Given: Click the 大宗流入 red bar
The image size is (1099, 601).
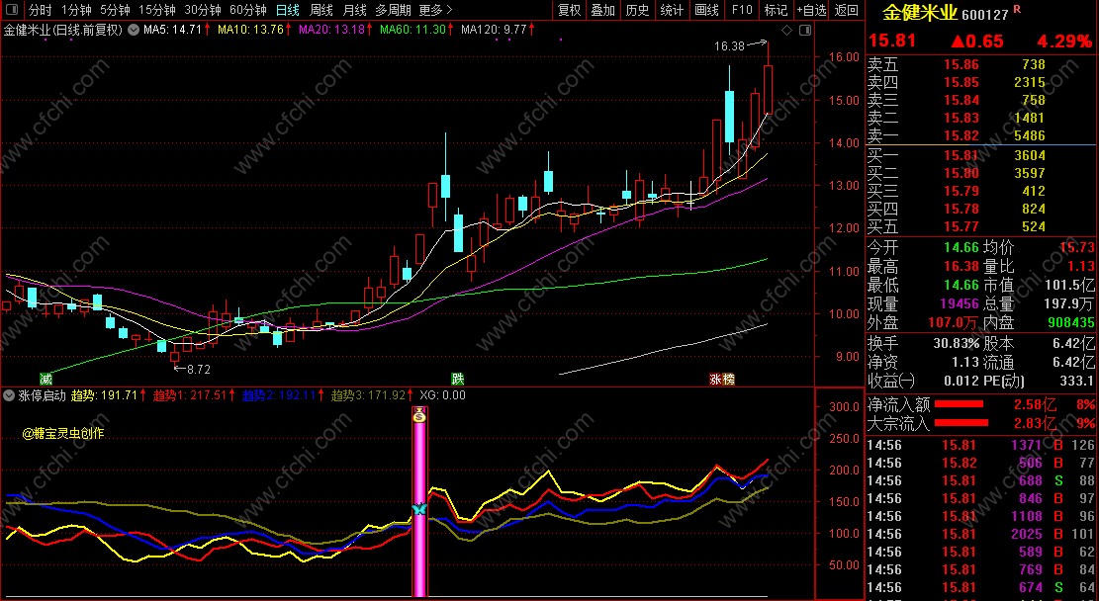Looking at the screenshot, I should coord(962,423).
